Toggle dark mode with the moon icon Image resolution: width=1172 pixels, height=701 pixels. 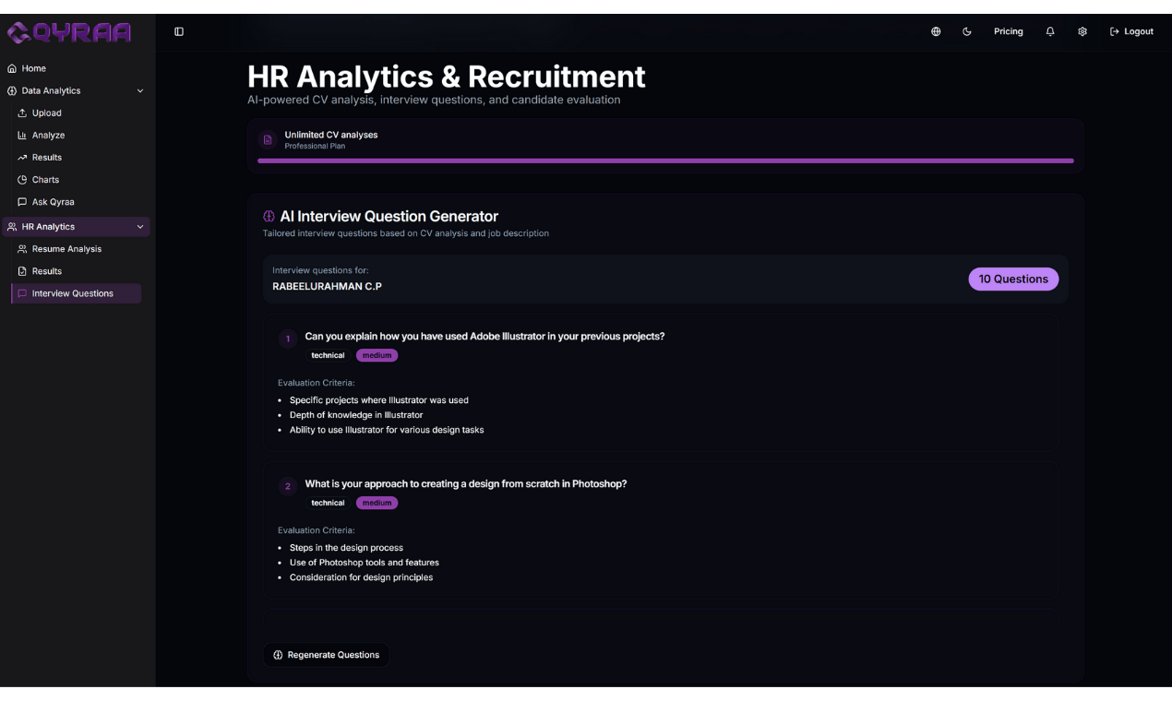(966, 30)
